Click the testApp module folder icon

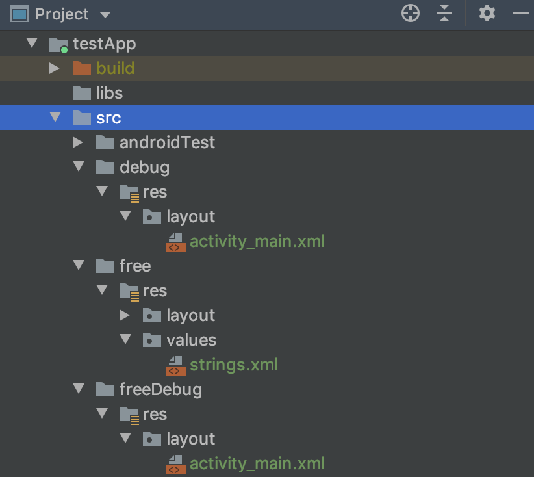tap(58, 45)
